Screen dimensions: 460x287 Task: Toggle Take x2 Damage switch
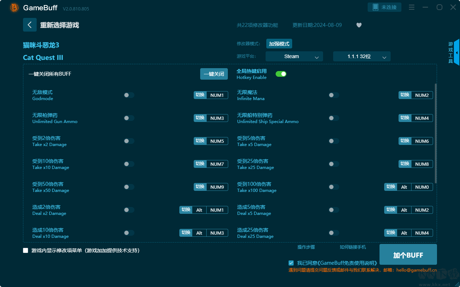(129, 141)
